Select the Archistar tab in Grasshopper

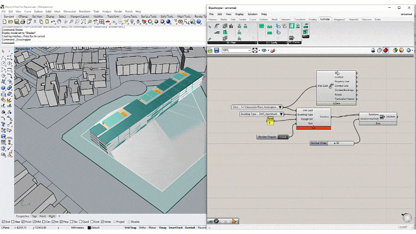click(x=324, y=19)
